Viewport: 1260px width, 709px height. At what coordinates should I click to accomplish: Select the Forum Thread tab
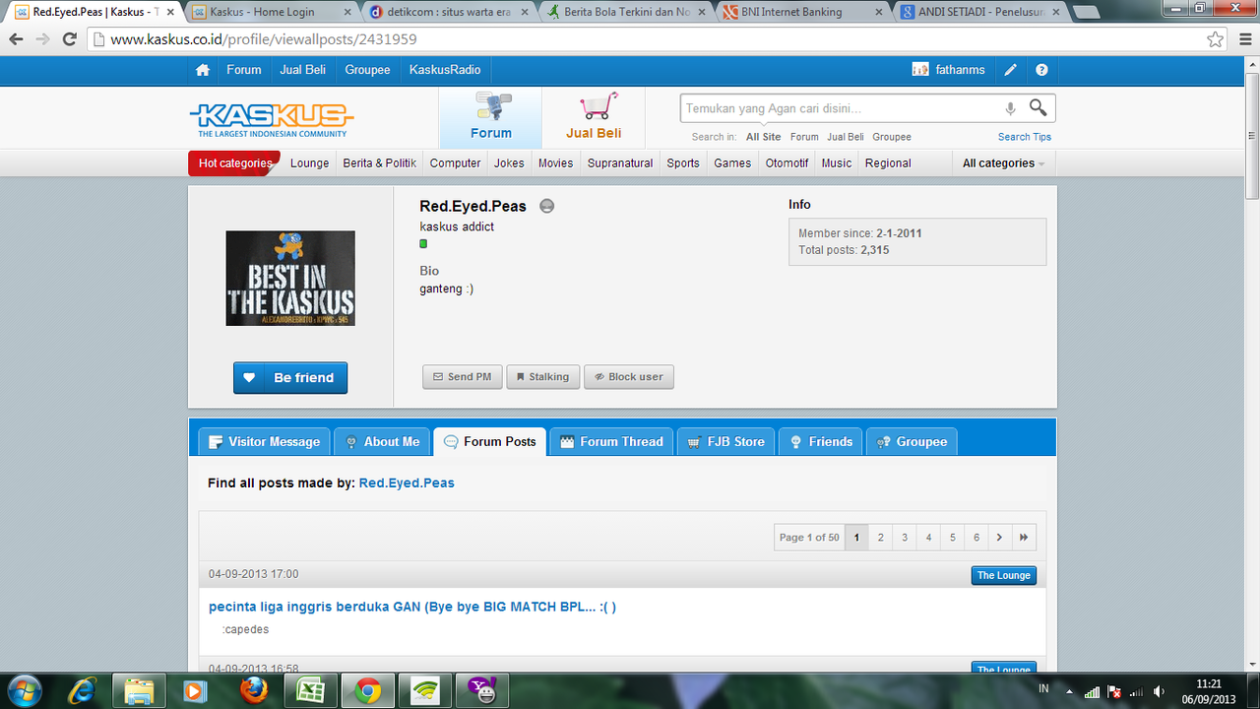point(611,441)
